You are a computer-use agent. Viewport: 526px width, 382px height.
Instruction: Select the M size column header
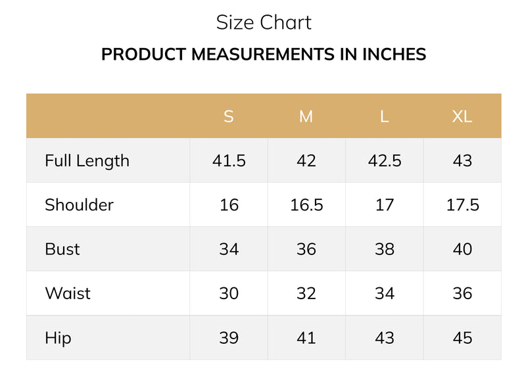[306, 116]
